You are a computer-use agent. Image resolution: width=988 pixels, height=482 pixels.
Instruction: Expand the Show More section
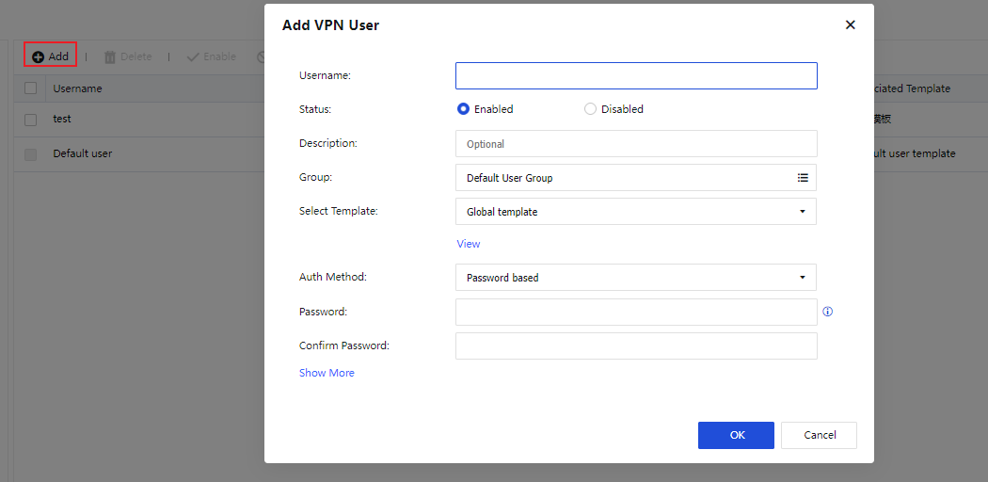coord(327,373)
